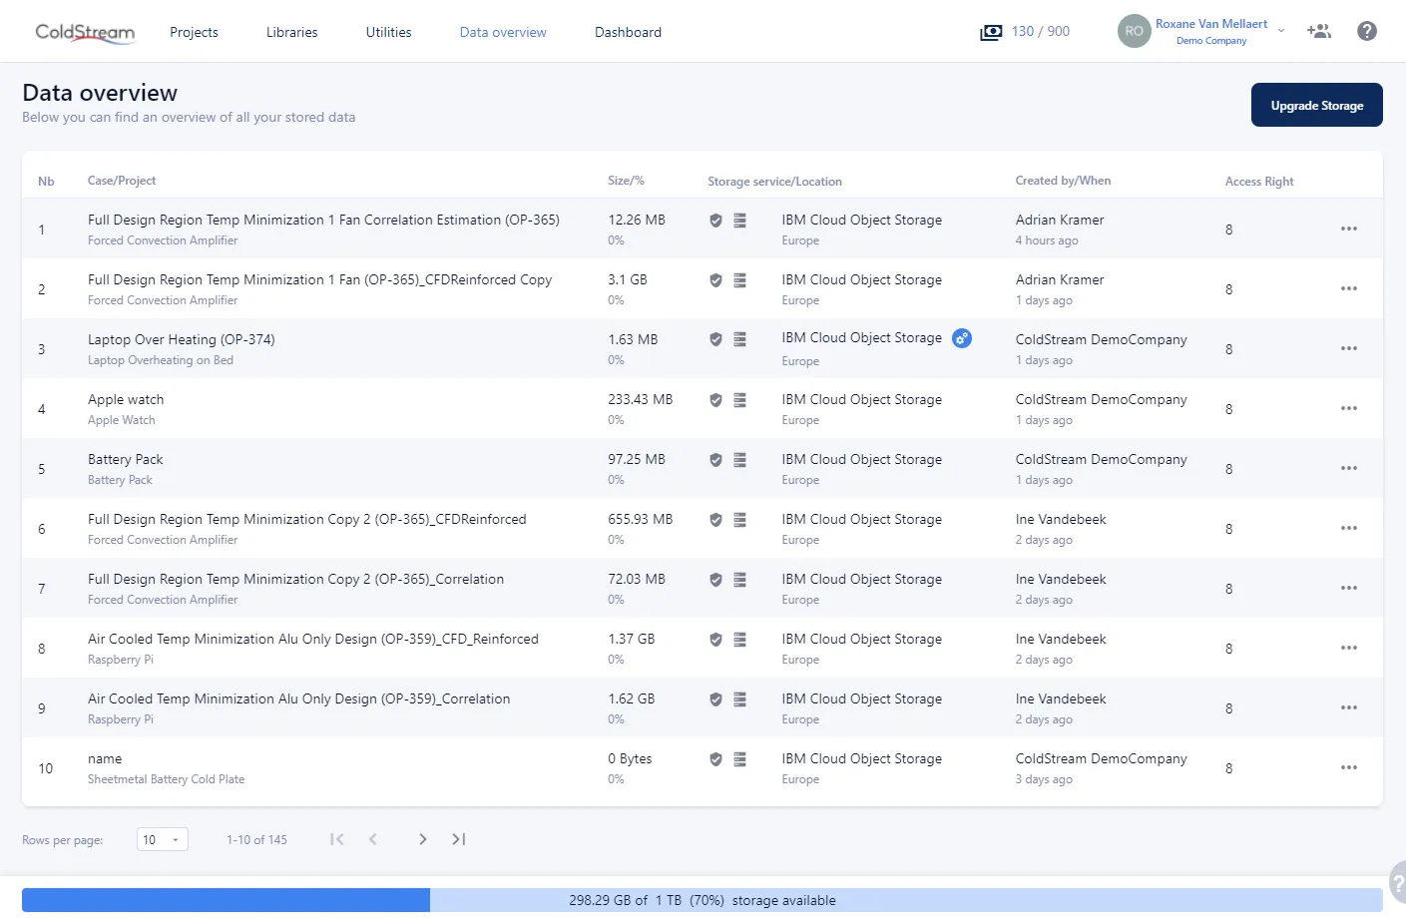Click the Case/Project column header

coord(122,181)
